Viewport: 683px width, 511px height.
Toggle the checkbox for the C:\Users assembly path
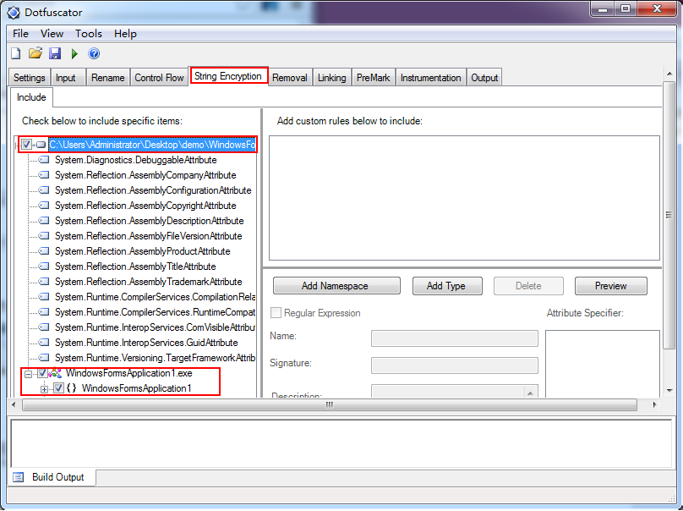[x=26, y=145]
